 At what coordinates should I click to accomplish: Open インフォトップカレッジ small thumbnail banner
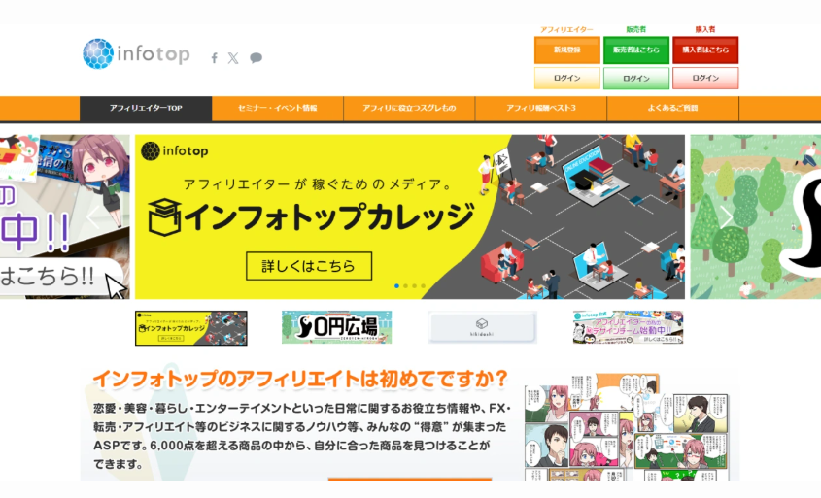point(191,328)
